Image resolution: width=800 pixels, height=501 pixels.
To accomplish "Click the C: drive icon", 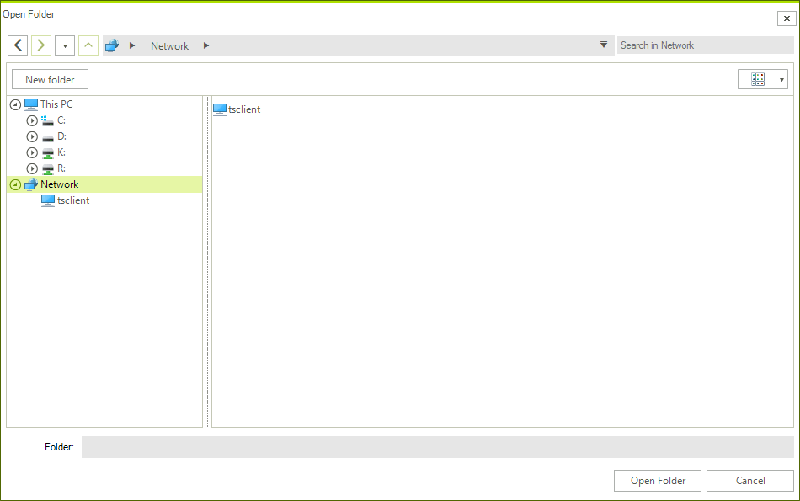I will coord(48,120).
